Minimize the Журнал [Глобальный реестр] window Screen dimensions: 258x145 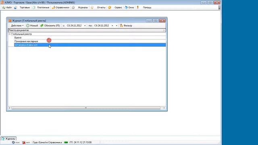[149, 21]
